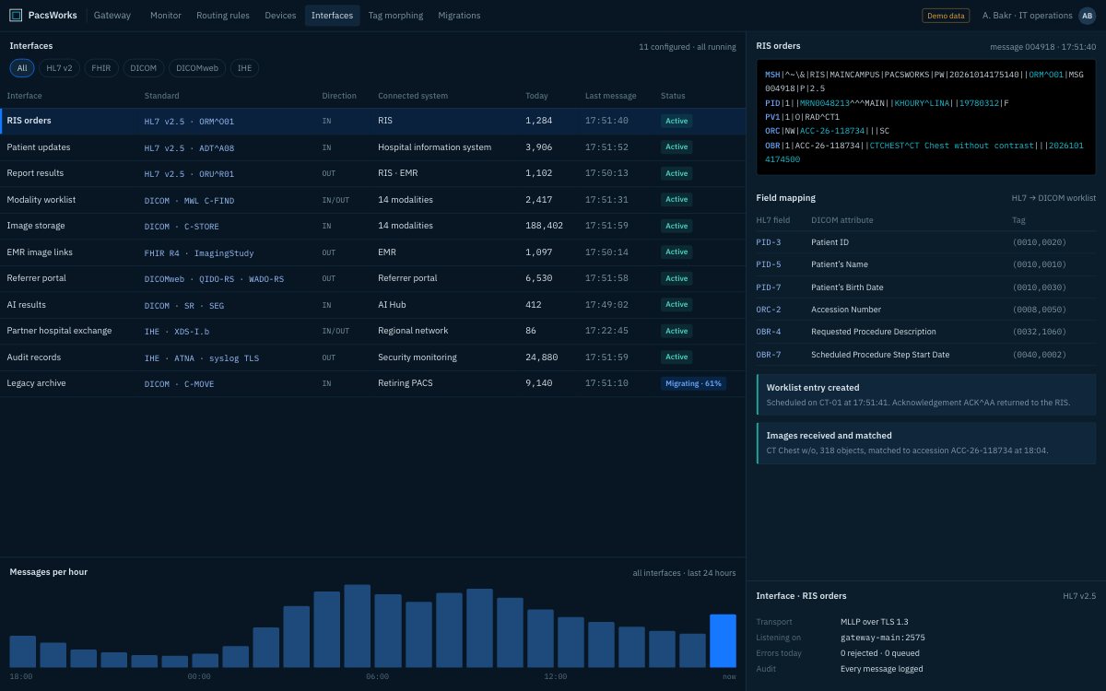The height and width of the screenshot is (691, 1106).
Task: Filter interfaces by HL7 v2
Action: (60, 68)
